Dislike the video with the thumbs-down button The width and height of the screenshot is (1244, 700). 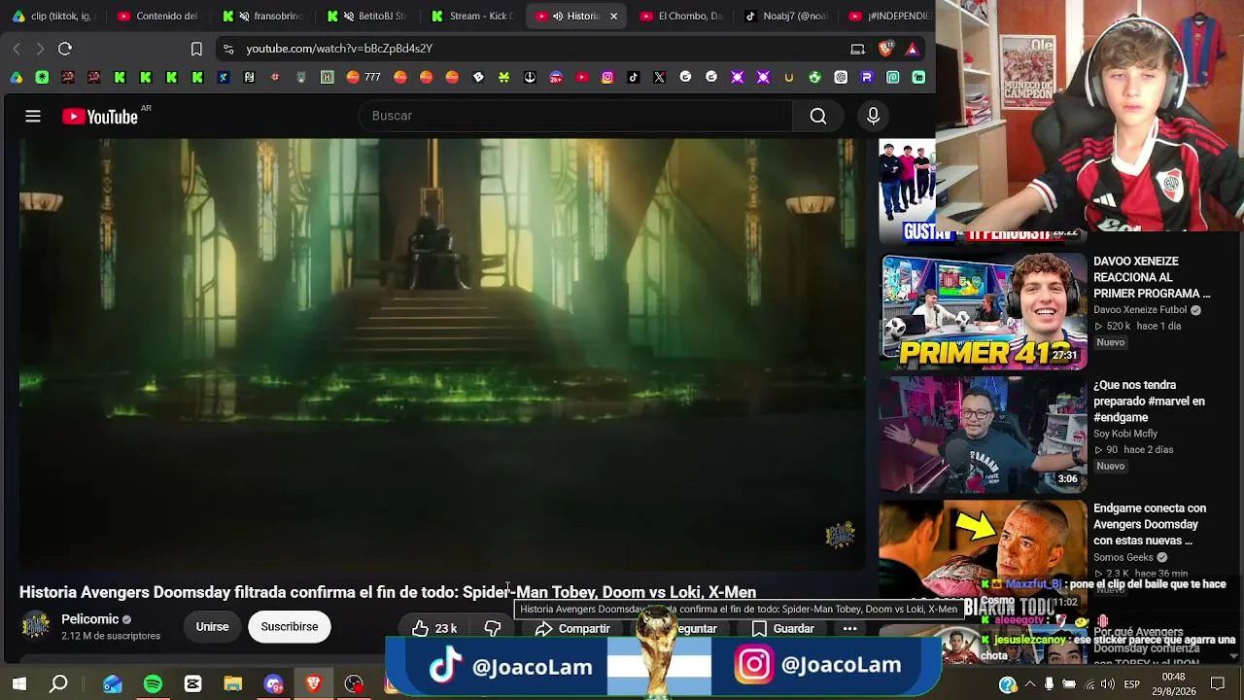click(493, 629)
